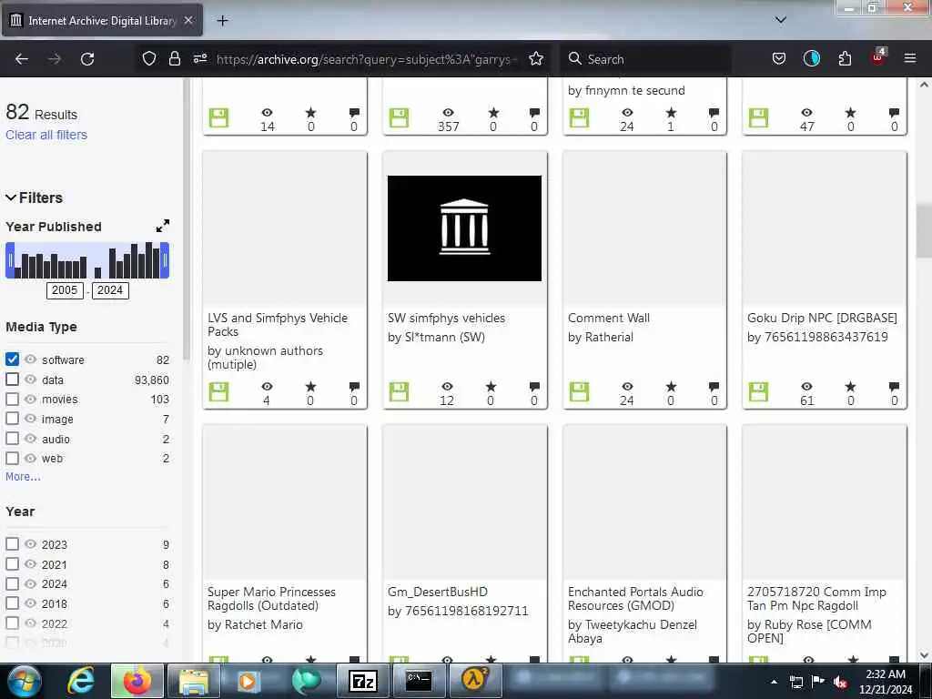Image resolution: width=932 pixels, height=699 pixels.
Task: Click the clock showing 2:32 AM
Action: (886, 674)
